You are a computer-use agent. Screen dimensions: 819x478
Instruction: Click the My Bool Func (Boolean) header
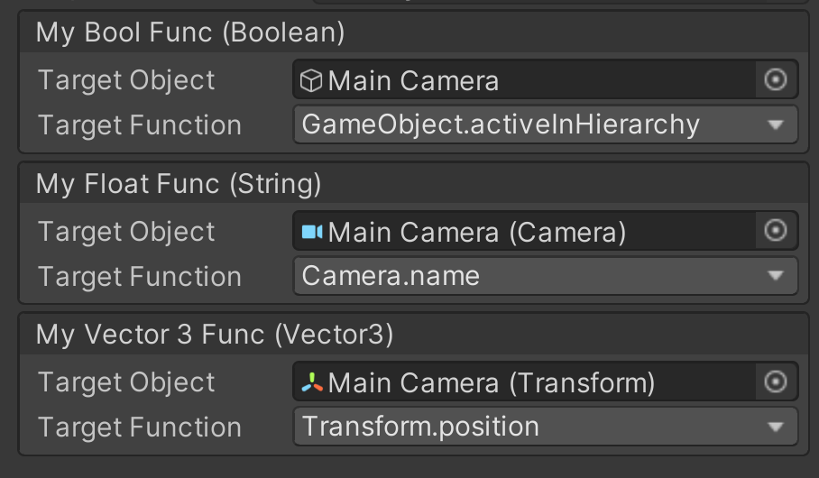coord(190,33)
